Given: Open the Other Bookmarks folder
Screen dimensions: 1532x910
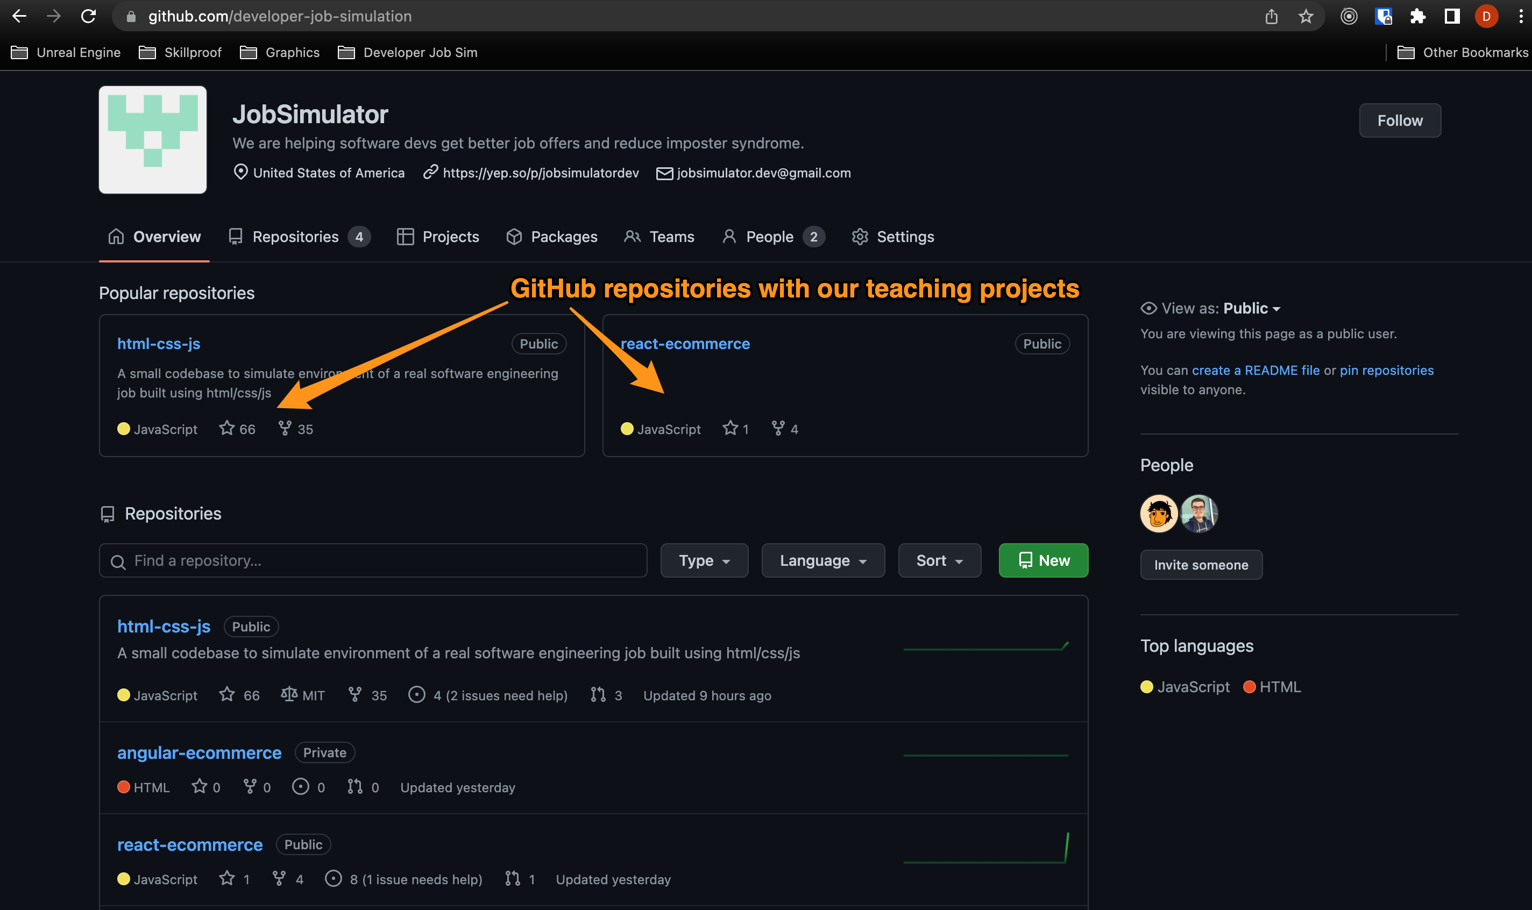Looking at the screenshot, I should (1463, 53).
